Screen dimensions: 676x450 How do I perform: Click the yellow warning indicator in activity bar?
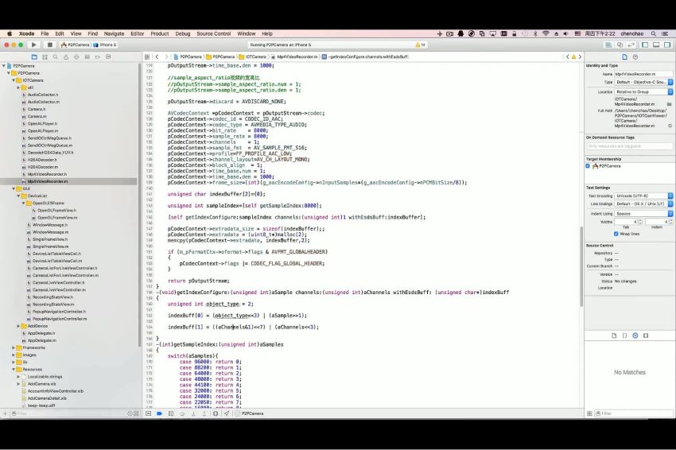point(420,45)
